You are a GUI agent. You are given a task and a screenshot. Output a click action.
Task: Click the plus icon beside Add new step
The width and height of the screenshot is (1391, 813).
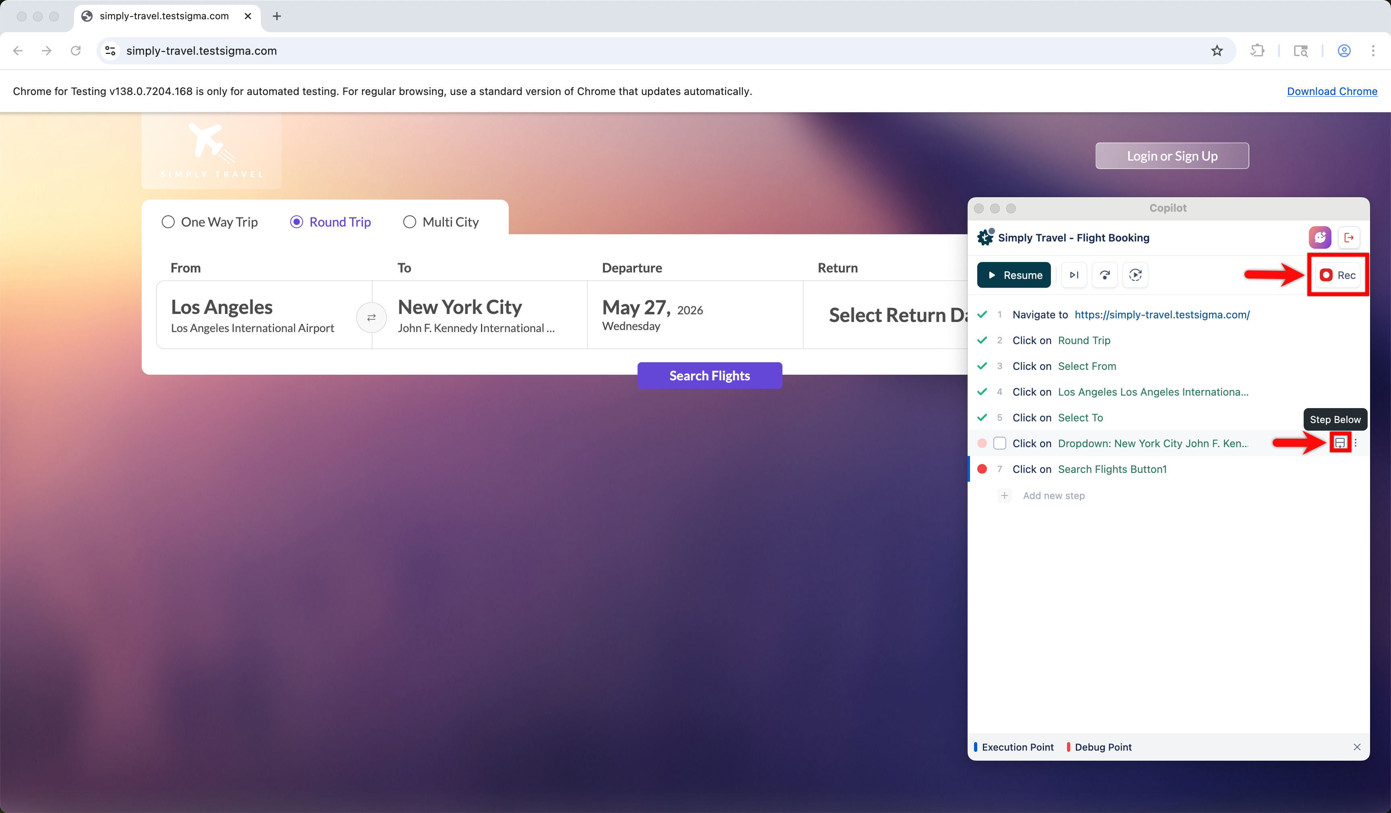1005,495
